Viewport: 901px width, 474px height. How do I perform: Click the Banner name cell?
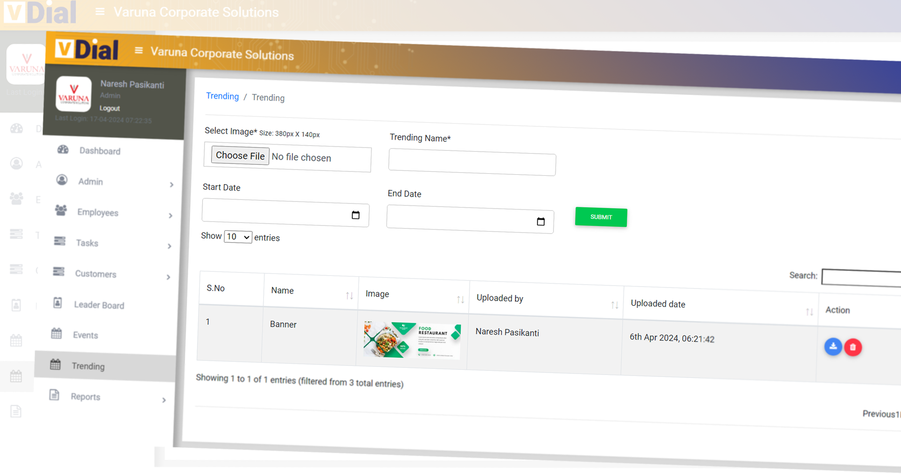pos(283,324)
